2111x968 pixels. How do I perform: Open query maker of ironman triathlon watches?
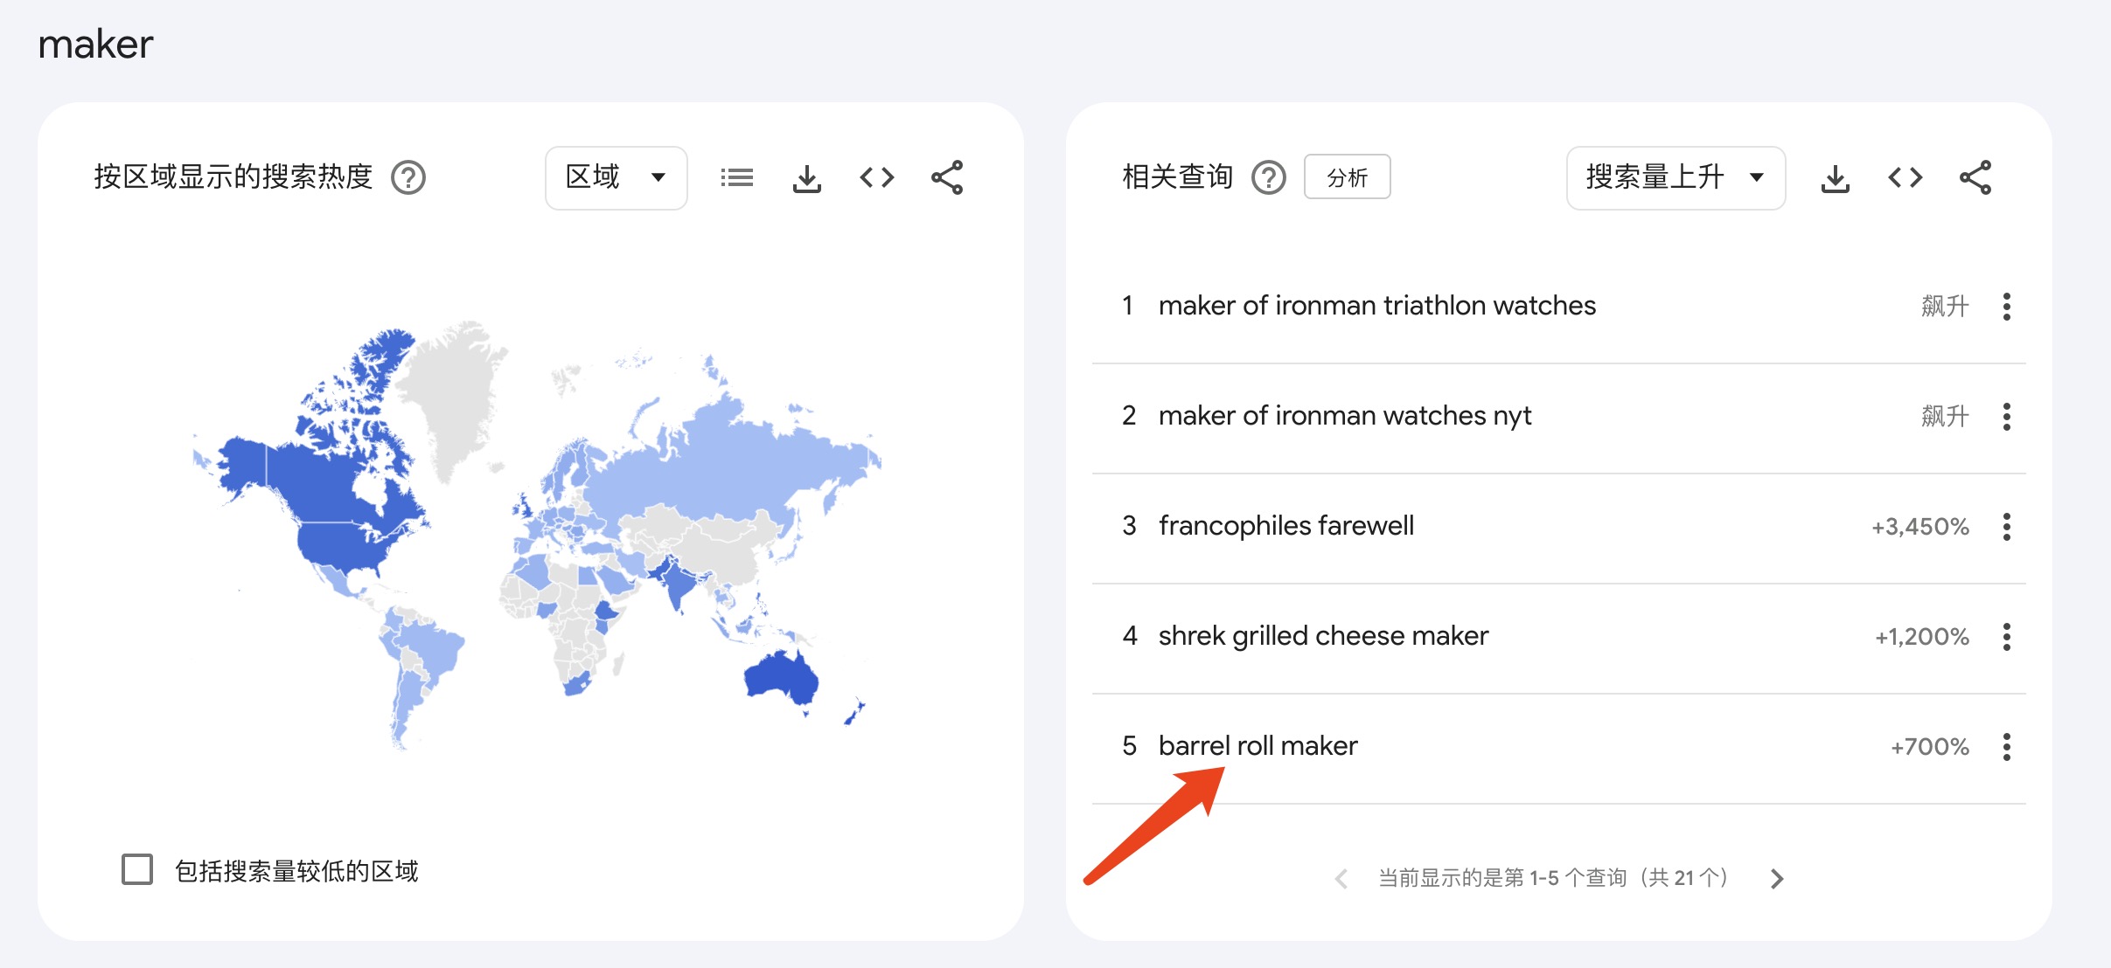click(x=1377, y=306)
